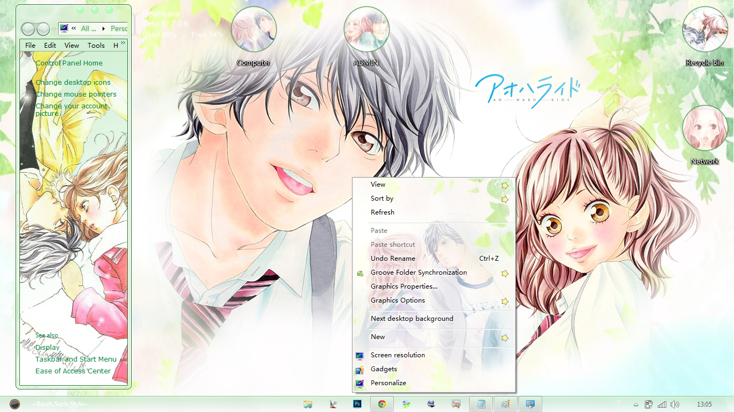
Task: Expand the arrow after All… in address bar
Action: pyautogui.click(x=104, y=28)
